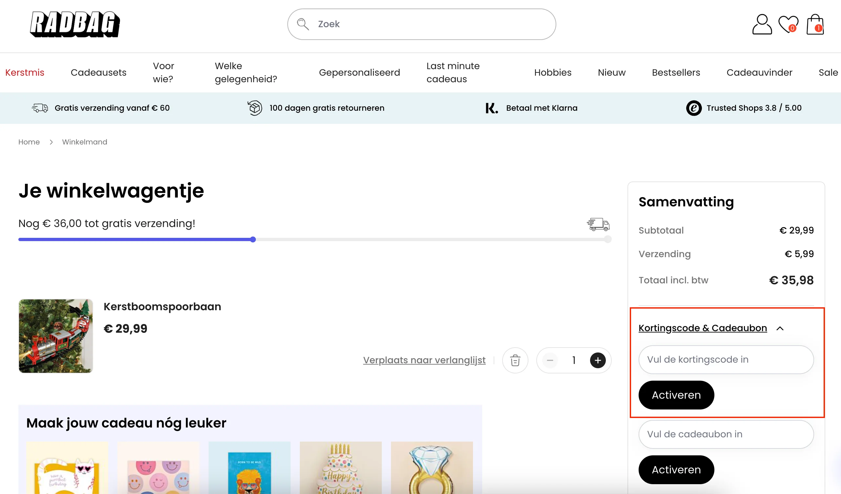Remove the Kerstboomspoorbaan using the trash icon
This screenshot has height=494, width=841.
(515, 360)
